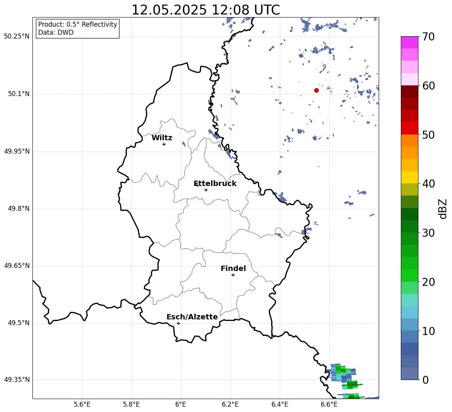The image size is (452, 412).
Task: Click the 50.25°N latitude label
Action: click(x=17, y=37)
